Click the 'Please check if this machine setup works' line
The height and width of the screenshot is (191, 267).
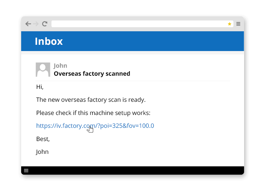pyautogui.click(x=93, y=113)
